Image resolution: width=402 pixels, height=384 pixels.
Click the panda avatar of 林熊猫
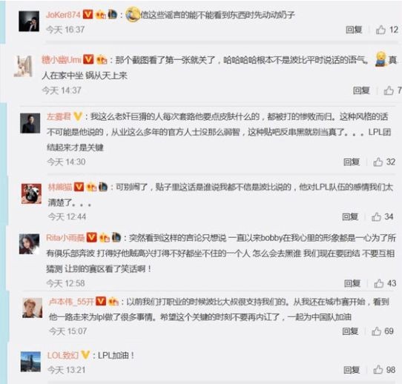(x=31, y=193)
